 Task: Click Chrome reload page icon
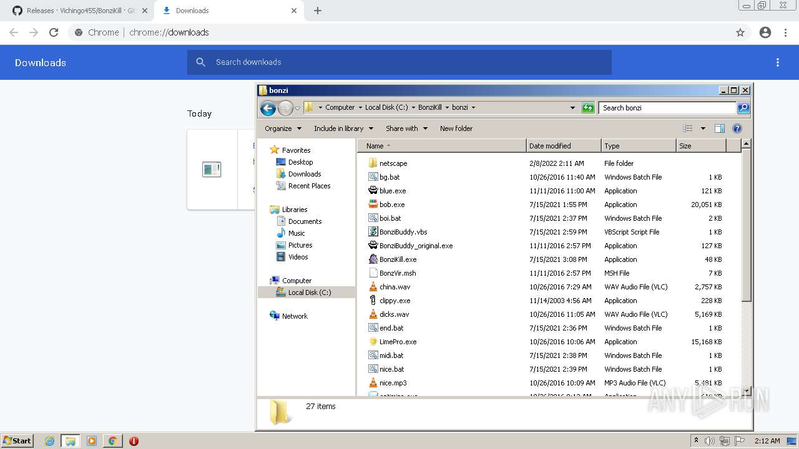tap(54, 32)
